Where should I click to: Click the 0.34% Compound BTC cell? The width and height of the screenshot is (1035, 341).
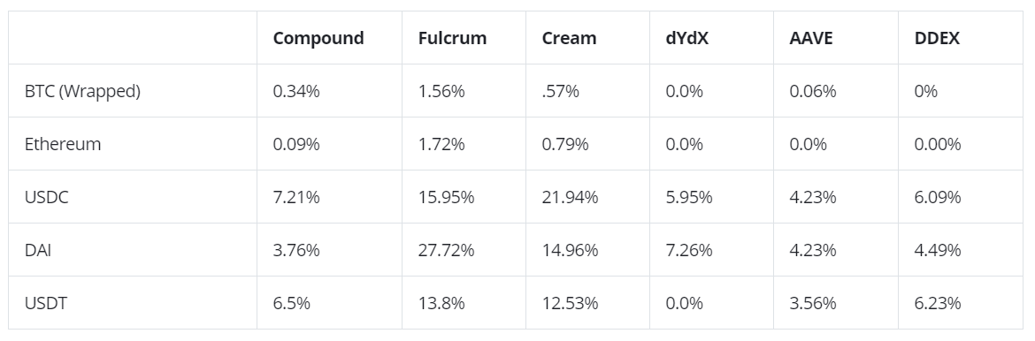point(295,91)
